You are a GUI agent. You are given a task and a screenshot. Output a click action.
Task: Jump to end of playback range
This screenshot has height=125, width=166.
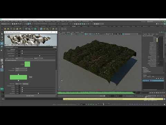tap(164, 93)
